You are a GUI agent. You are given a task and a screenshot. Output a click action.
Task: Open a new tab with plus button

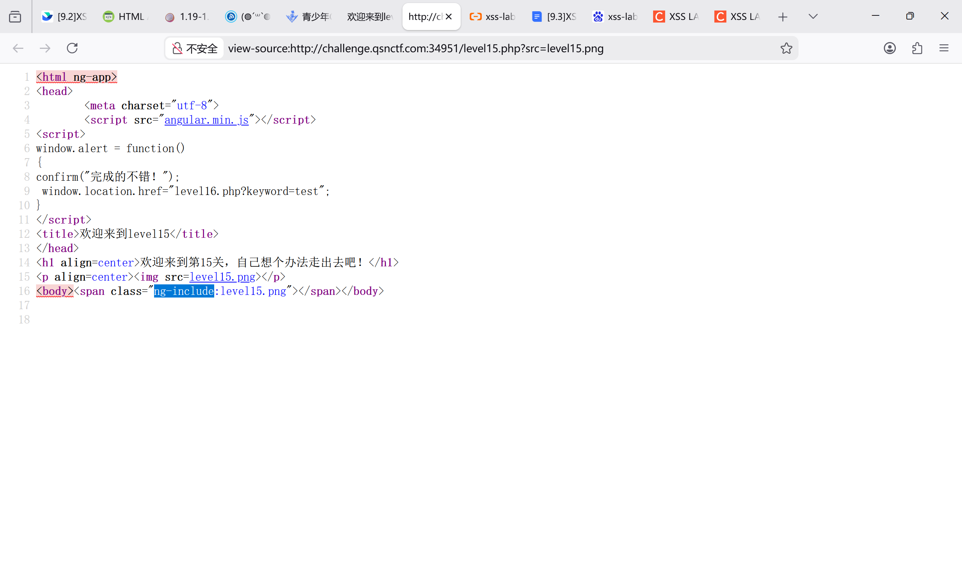[x=783, y=17]
